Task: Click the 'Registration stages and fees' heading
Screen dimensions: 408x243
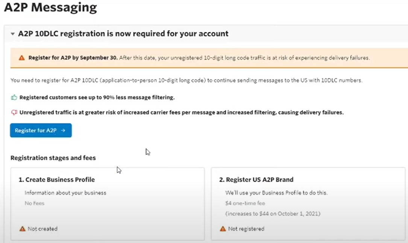Action: pos(53,158)
